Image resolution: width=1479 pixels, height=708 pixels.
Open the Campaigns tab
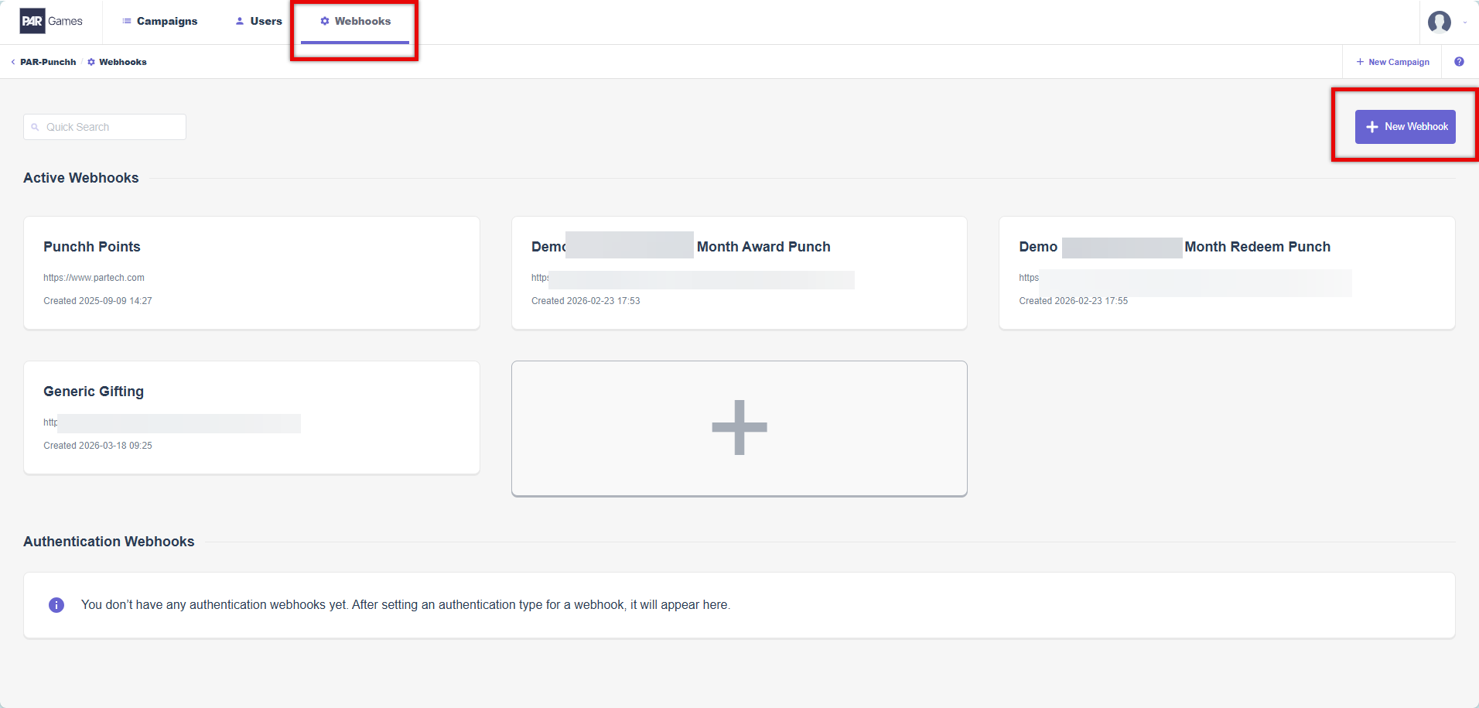(160, 21)
